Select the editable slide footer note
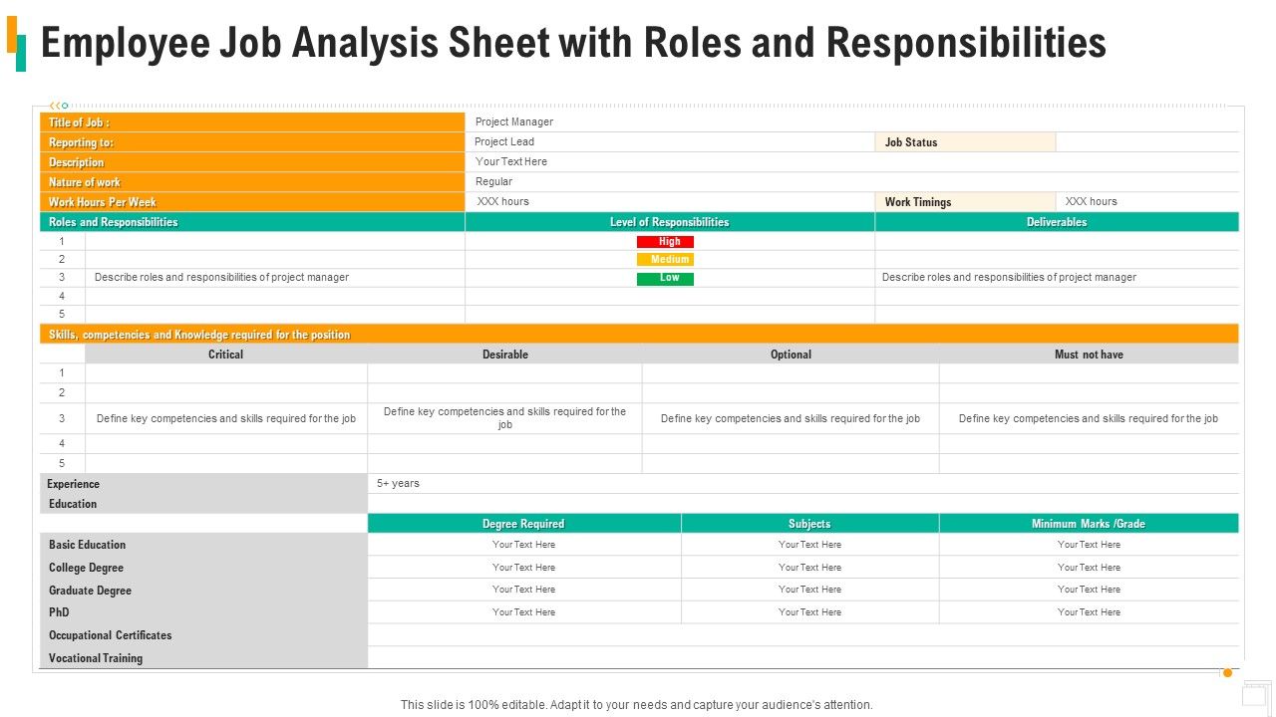 [x=637, y=704]
